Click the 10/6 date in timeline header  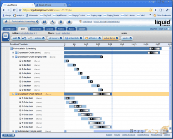[x=122, y=45]
